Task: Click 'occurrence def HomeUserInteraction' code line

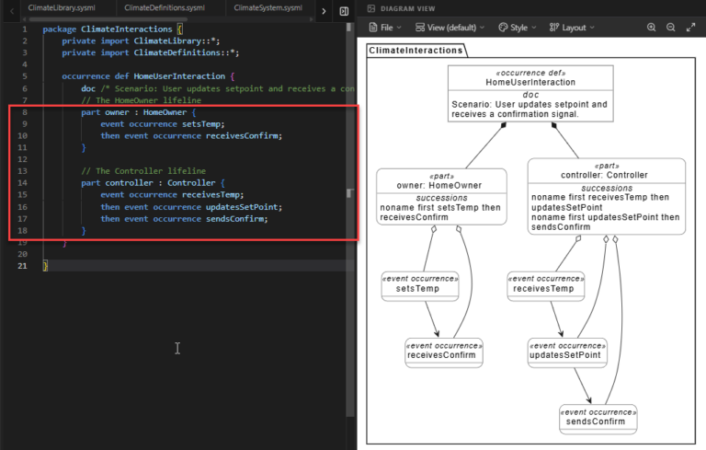Action: pyautogui.click(x=148, y=76)
